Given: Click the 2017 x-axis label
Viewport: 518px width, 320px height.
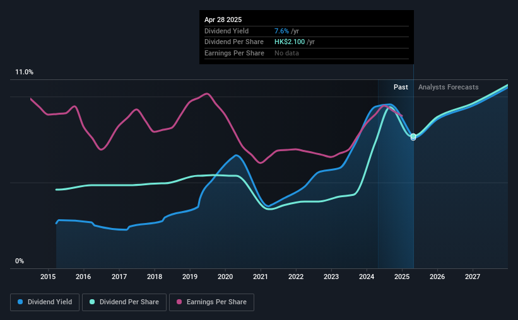Looking at the screenshot, I should click(119, 277).
